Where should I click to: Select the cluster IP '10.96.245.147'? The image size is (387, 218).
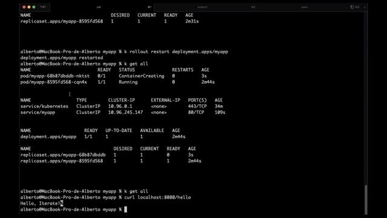click(x=125, y=113)
